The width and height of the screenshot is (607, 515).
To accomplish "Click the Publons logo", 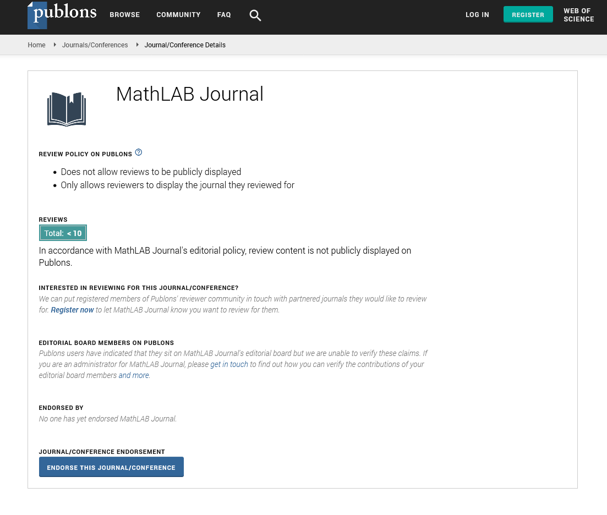I will coord(62,15).
